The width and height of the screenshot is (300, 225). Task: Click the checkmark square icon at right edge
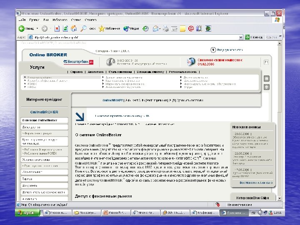267,78
